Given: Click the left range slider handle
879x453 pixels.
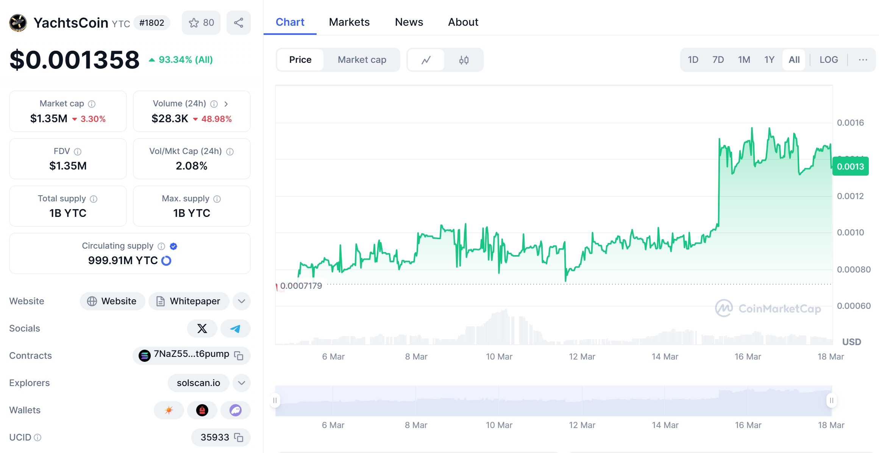Looking at the screenshot, I should pos(275,400).
